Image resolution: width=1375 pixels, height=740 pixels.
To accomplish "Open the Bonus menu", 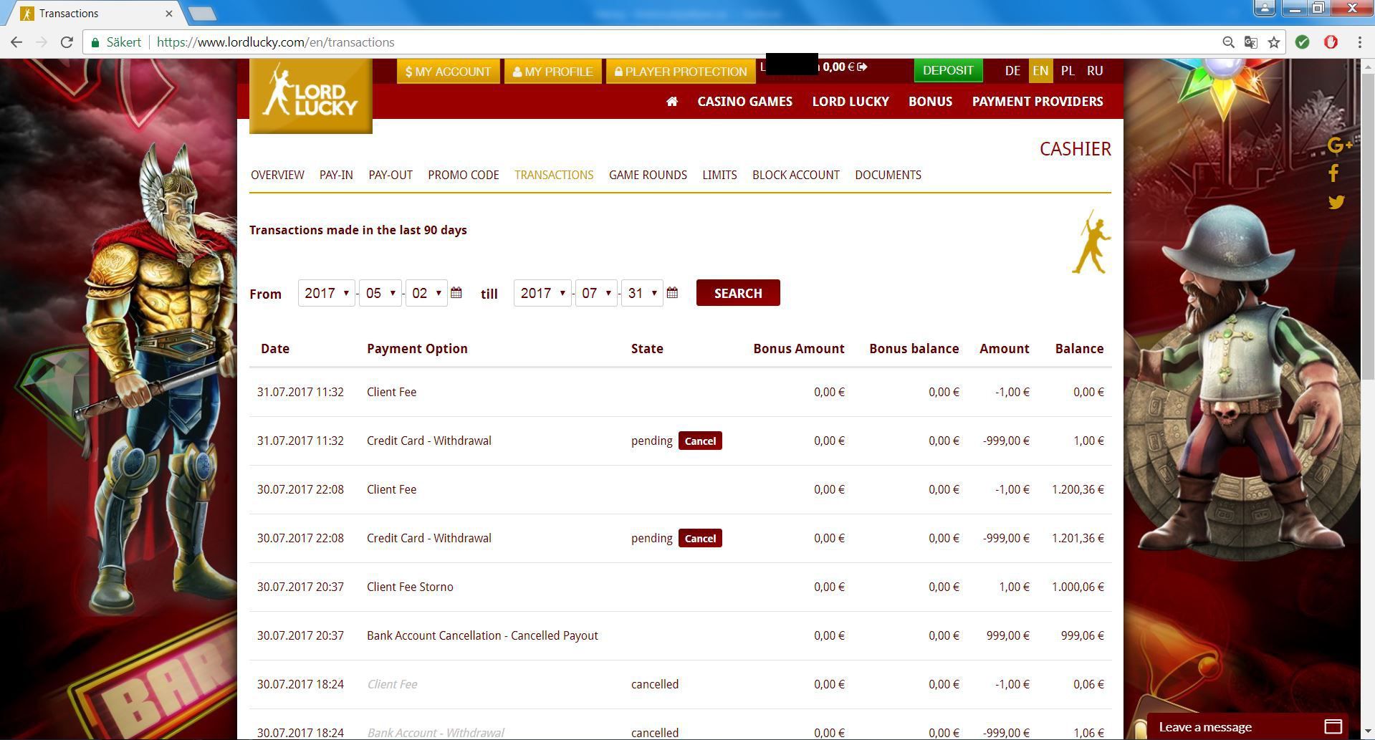I will click(930, 102).
